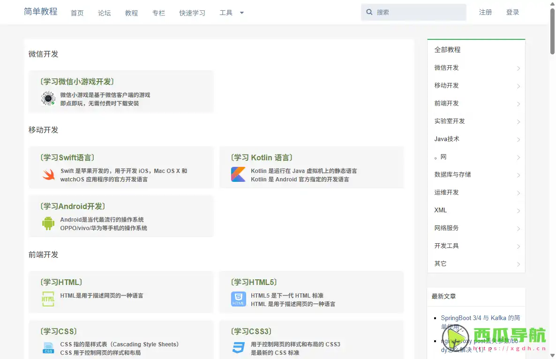
Task: Expand 数据库与存储 chevron in sidebar
Action: pos(518,175)
